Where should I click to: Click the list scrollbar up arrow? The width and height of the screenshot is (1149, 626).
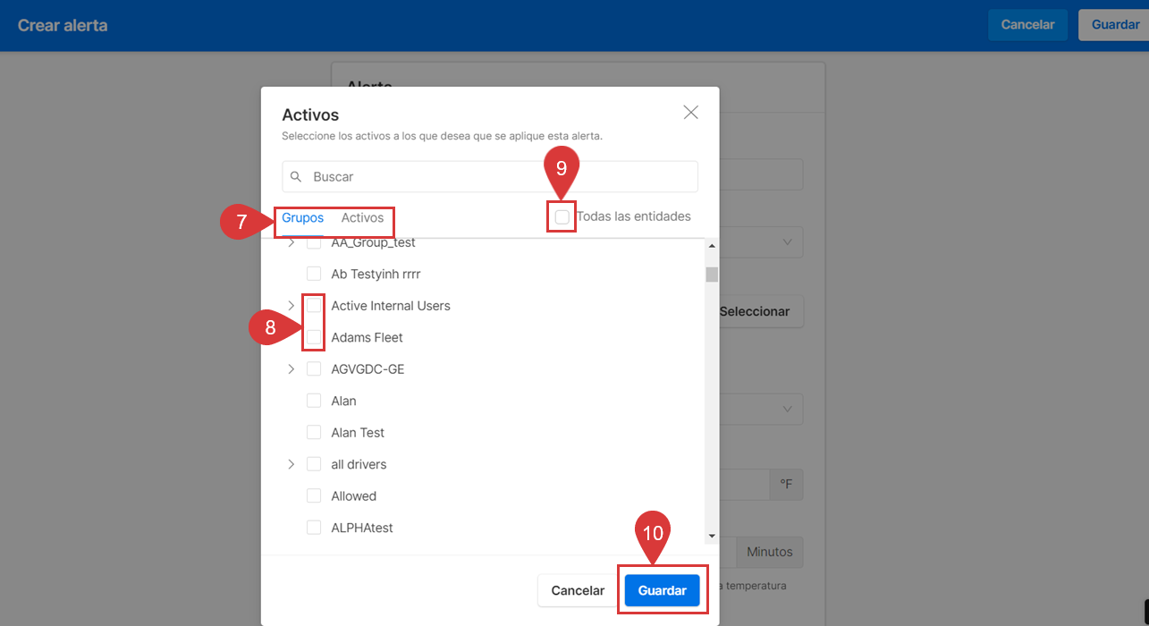tap(712, 246)
